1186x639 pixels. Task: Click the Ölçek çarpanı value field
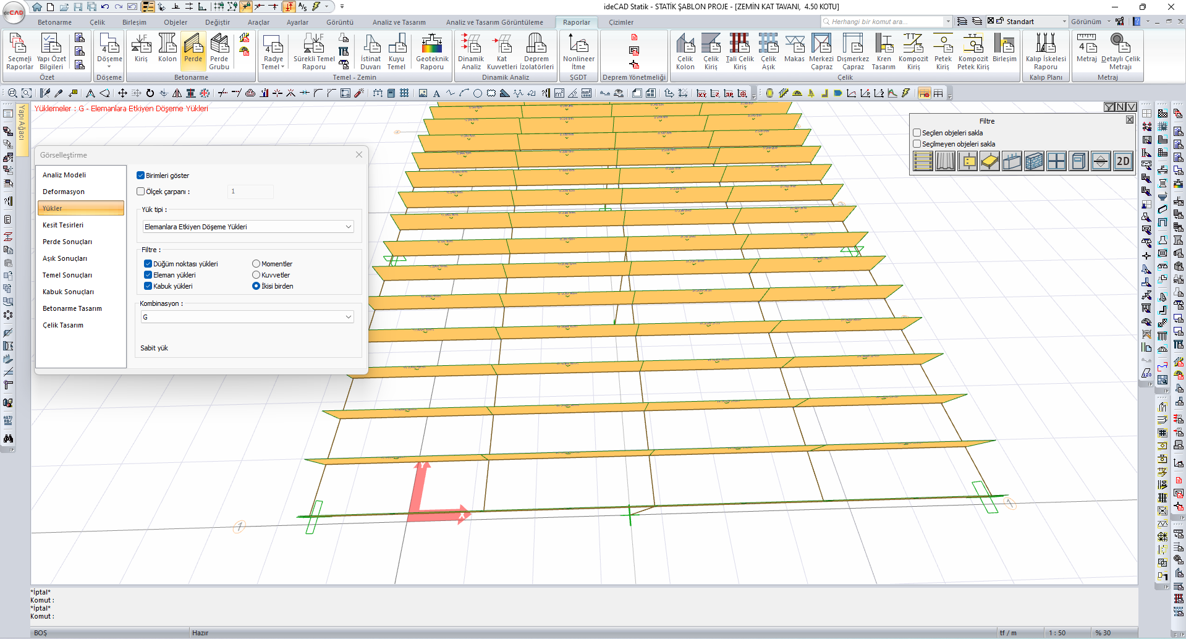coord(250,192)
